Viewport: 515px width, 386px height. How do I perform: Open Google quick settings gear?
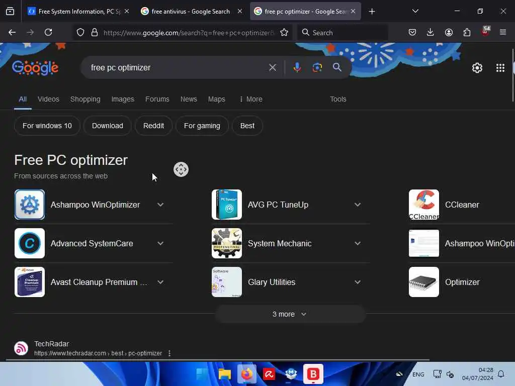tap(477, 68)
